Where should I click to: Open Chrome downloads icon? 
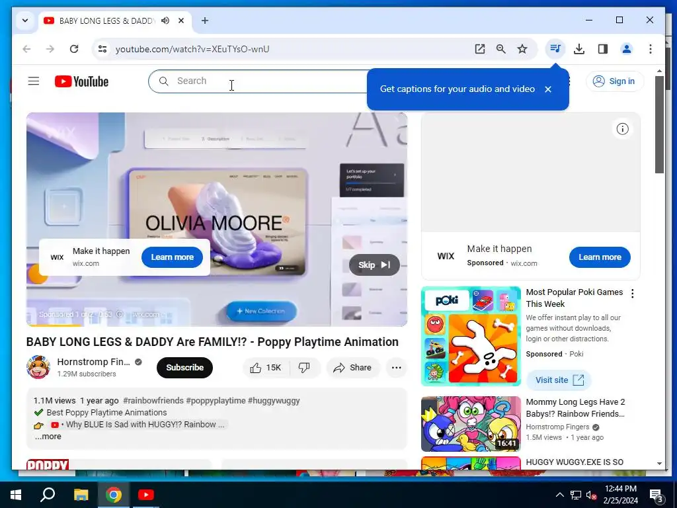click(579, 49)
